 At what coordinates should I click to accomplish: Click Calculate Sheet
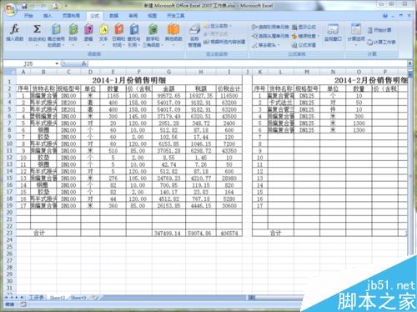click(381, 42)
